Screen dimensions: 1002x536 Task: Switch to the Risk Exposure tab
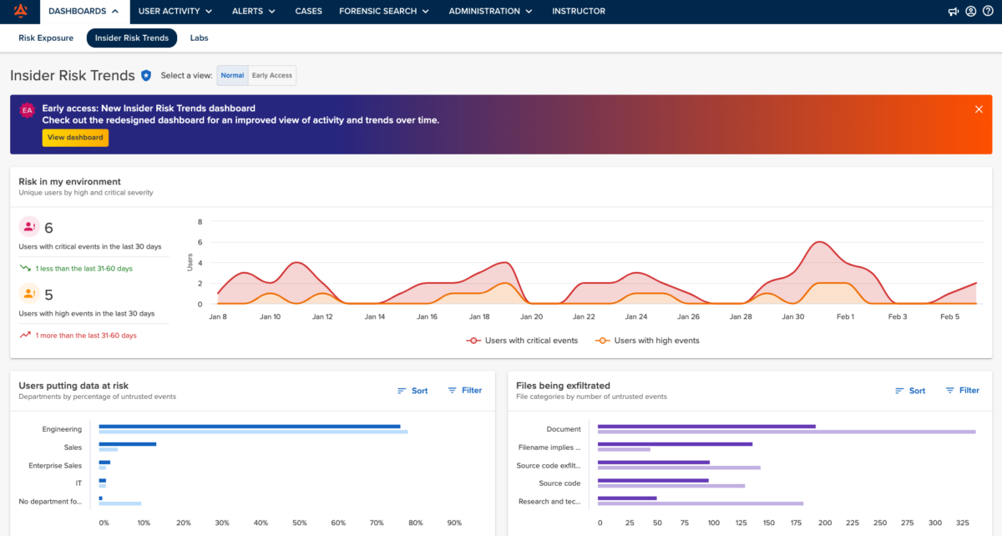pyautogui.click(x=46, y=38)
